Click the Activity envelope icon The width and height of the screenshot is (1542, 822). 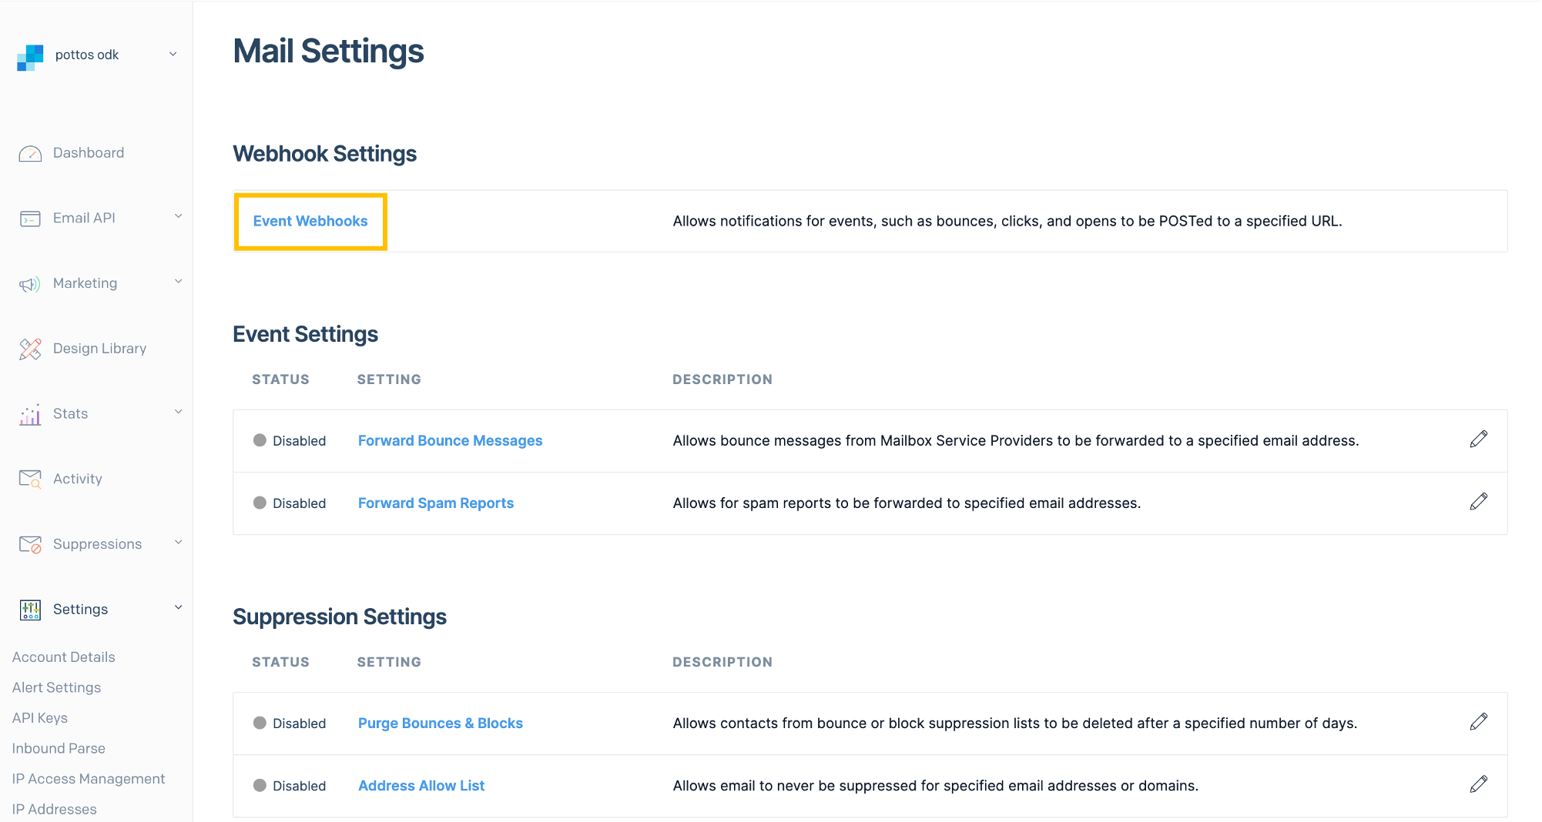[x=30, y=479]
